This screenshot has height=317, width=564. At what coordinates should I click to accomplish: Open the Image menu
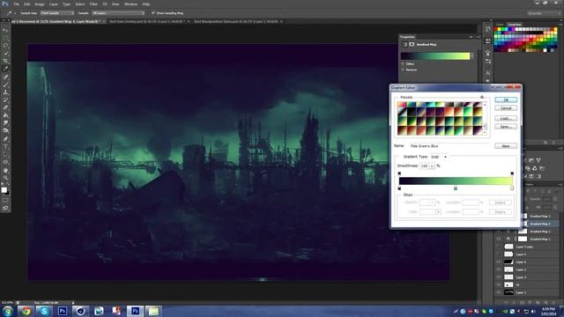coord(40,4)
